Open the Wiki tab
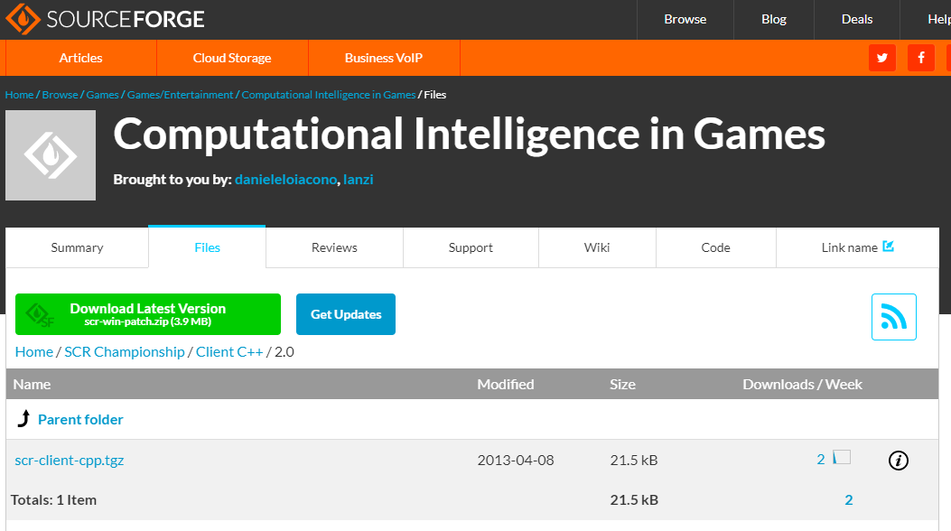Viewport: 951px width, 531px height. pos(597,247)
